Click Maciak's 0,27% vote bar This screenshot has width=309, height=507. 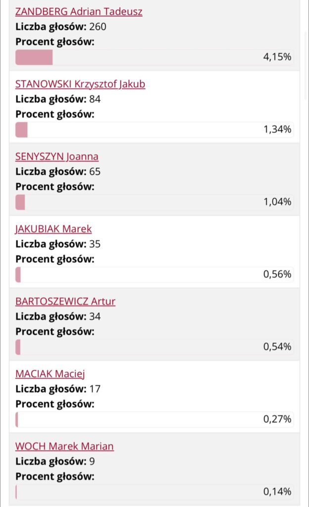click(17, 419)
